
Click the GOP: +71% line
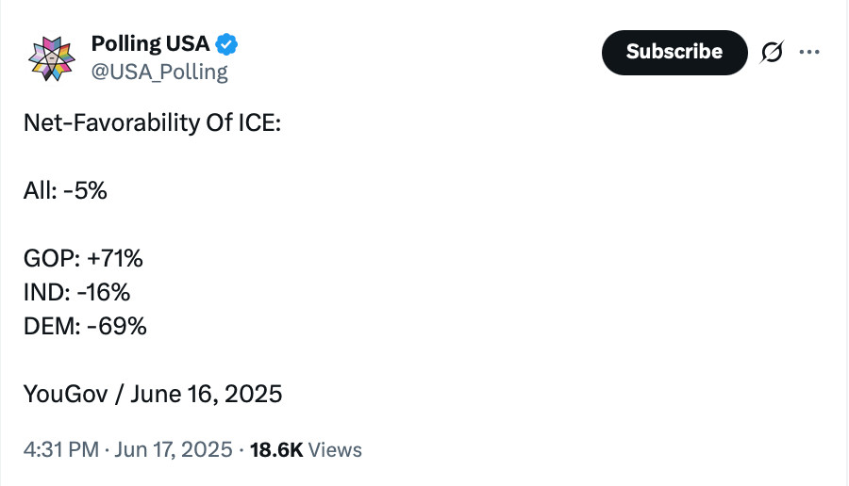pos(83,258)
